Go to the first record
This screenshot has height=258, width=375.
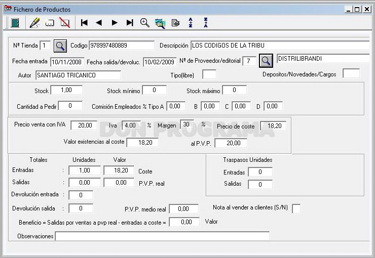click(x=84, y=23)
